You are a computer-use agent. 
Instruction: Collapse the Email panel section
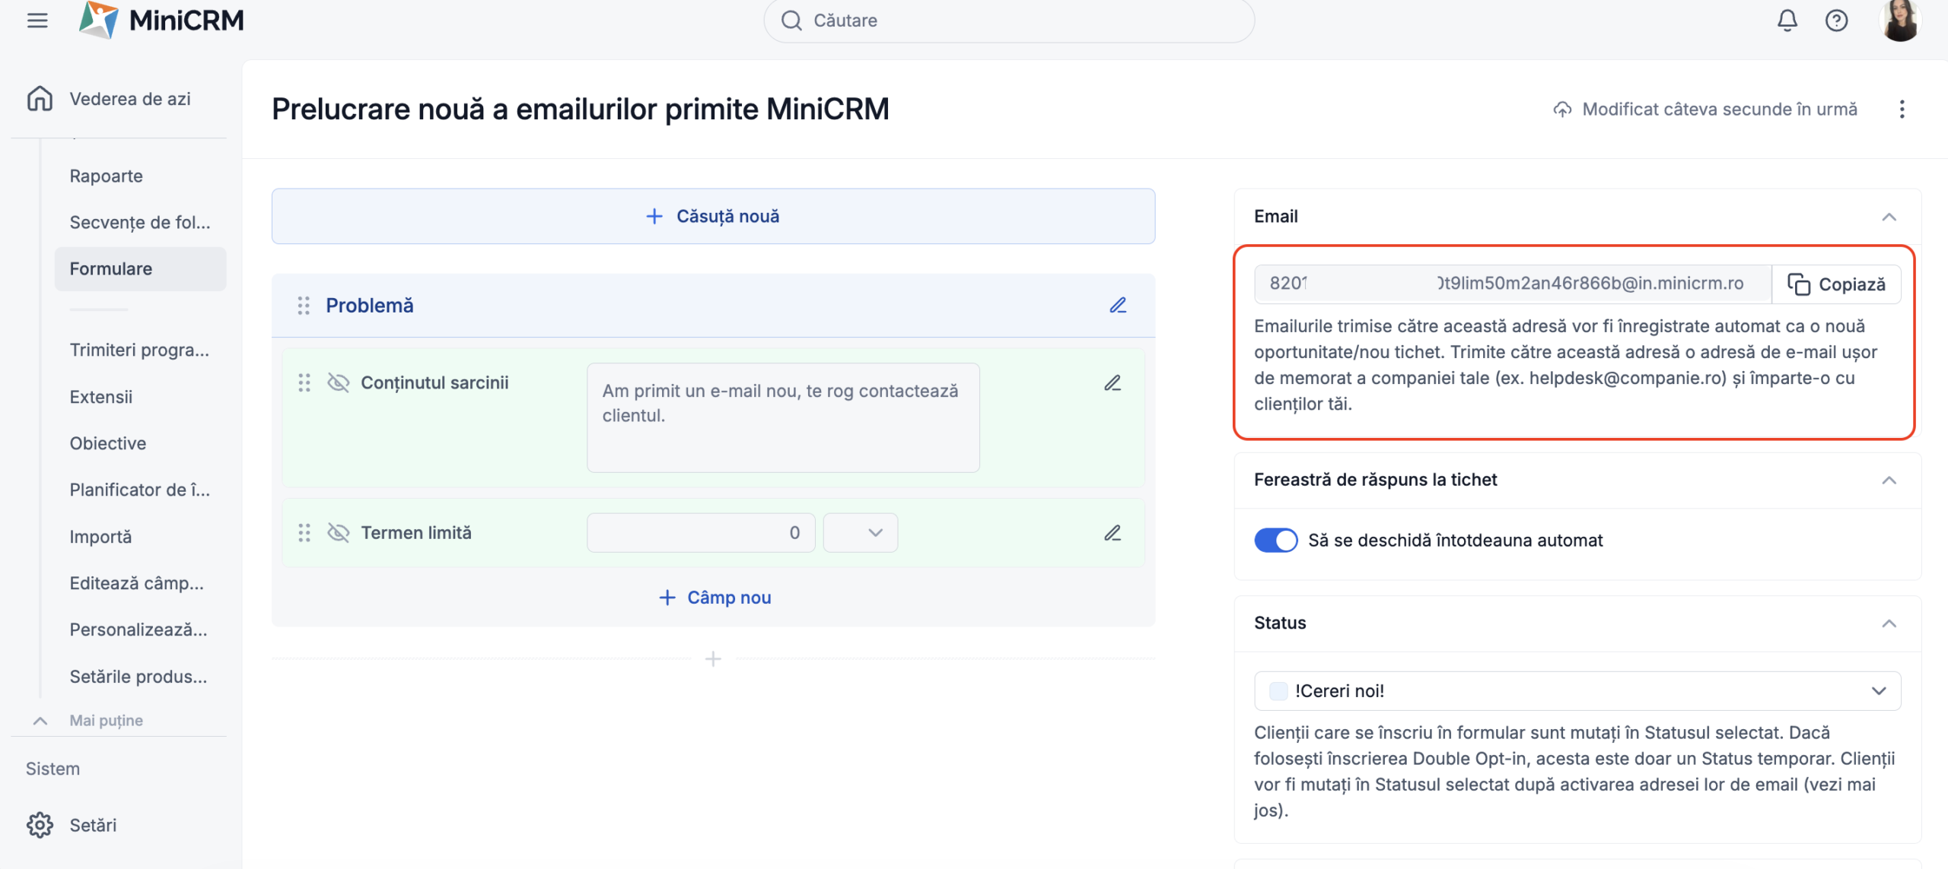1889,217
